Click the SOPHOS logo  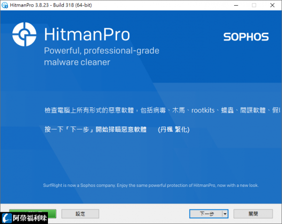coord(246,37)
